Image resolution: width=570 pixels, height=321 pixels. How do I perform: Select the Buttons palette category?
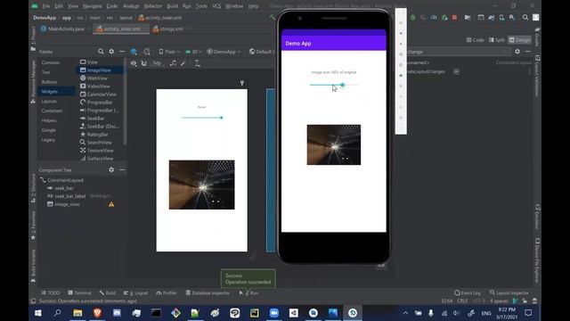click(x=49, y=82)
